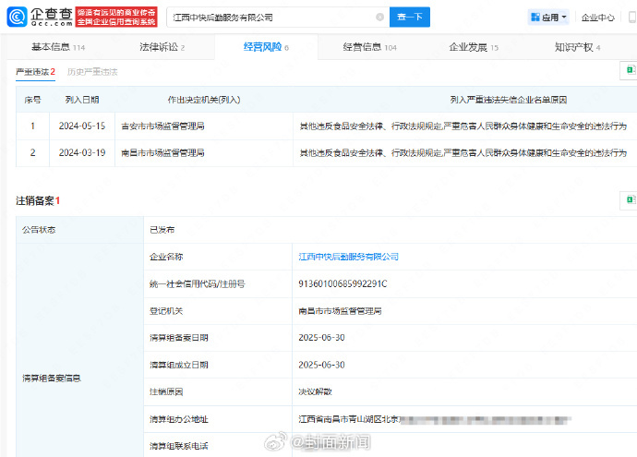Click the 查一下 search button

[410, 17]
